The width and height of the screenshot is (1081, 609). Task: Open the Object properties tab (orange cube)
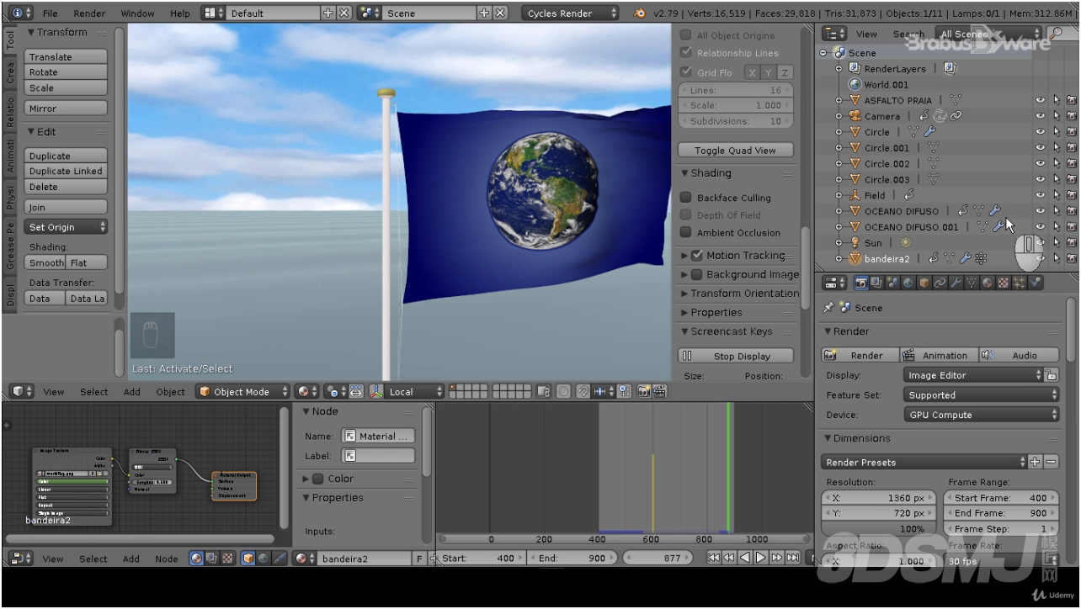tap(924, 283)
